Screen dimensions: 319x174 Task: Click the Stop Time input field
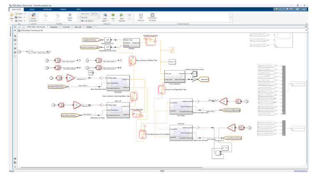click(95, 14)
